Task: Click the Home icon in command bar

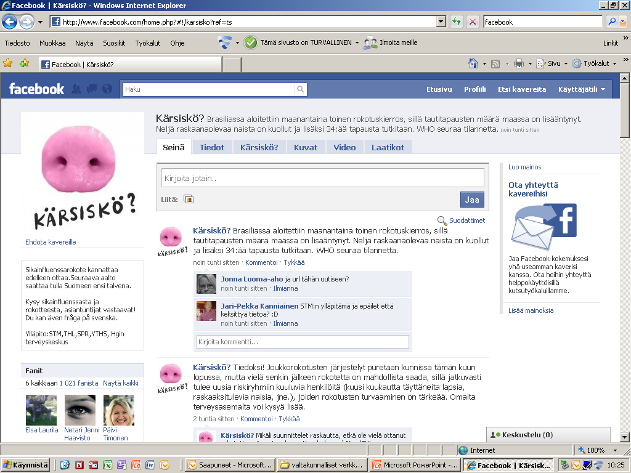Action: coord(473,63)
